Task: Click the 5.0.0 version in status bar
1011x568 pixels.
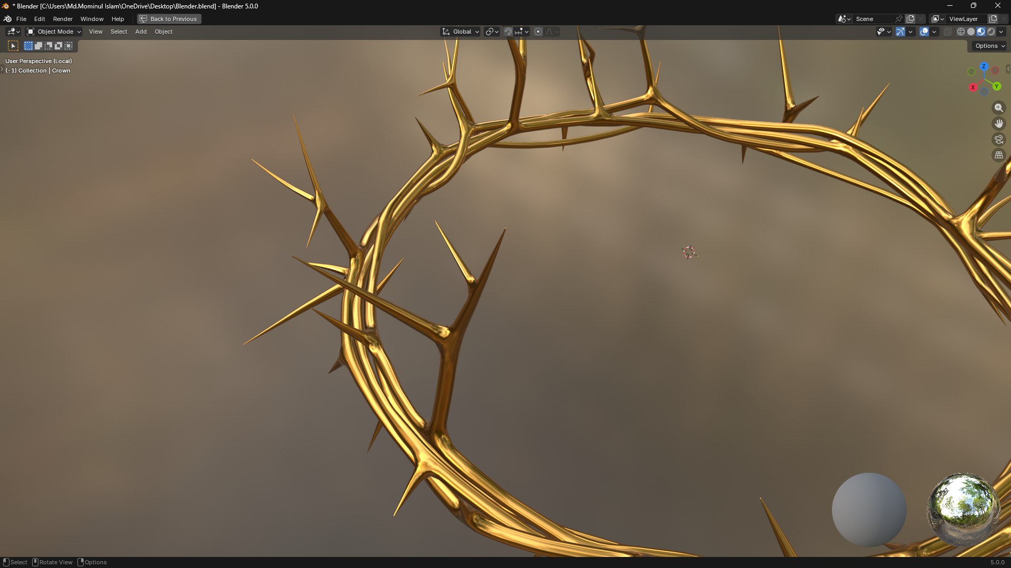Action: tap(997, 562)
